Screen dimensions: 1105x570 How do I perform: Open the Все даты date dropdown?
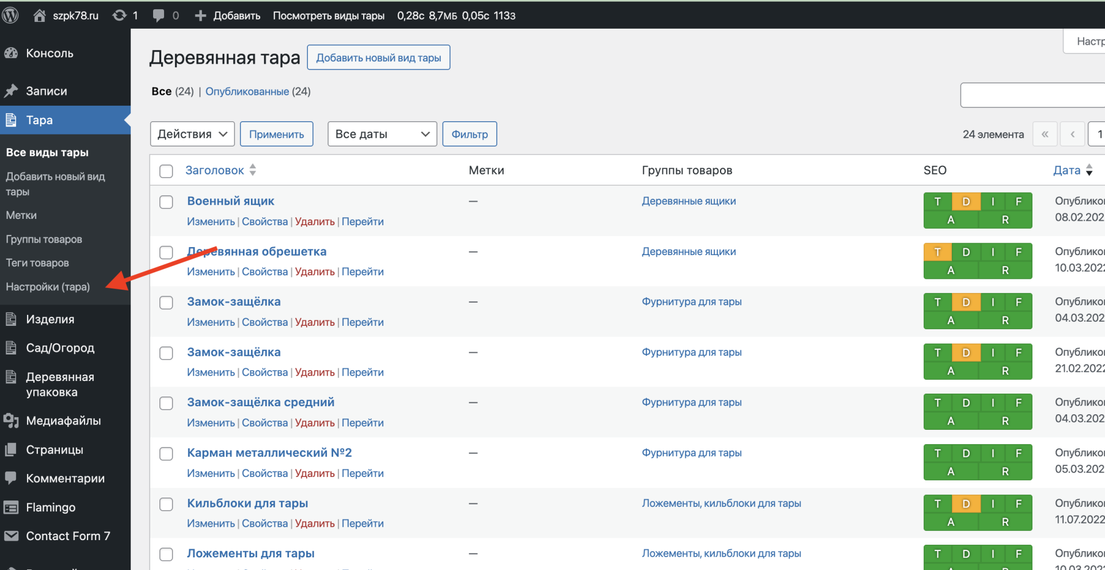pyautogui.click(x=382, y=134)
